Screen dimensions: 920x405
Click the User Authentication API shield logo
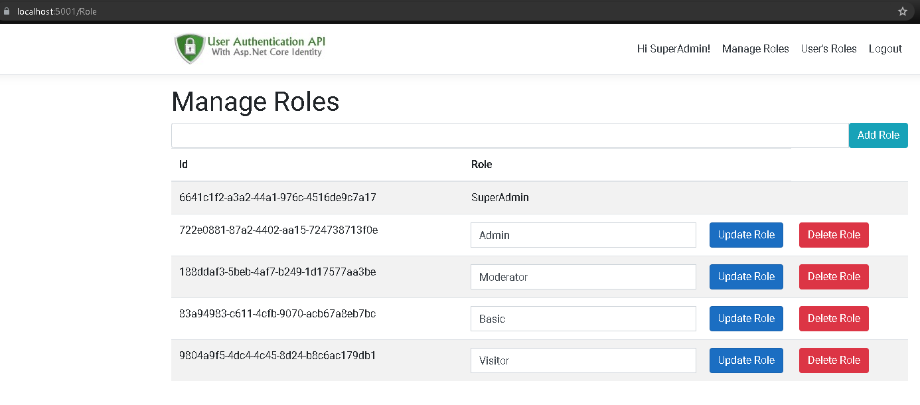click(x=190, y=48)
